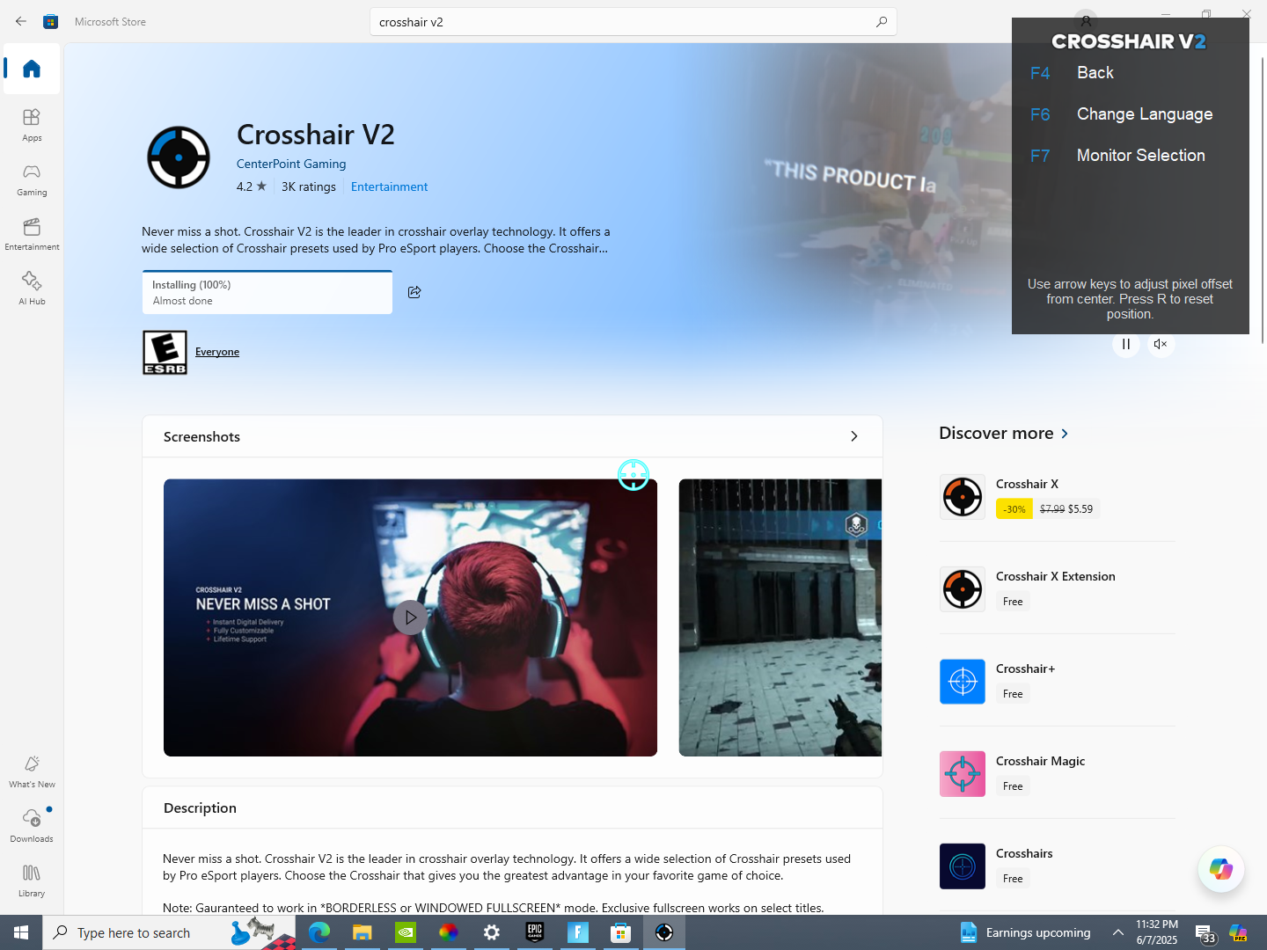
Task: Select Change Language in Crosshair V2 overlay
Action: (1145, 114)
